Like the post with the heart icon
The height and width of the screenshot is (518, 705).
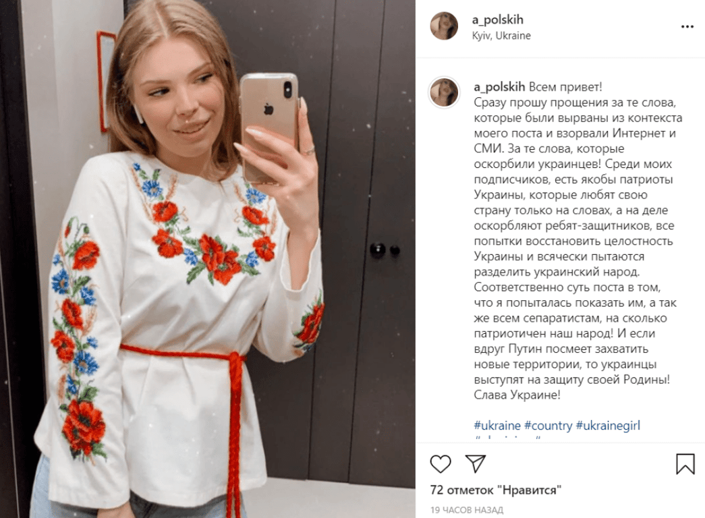440,464
